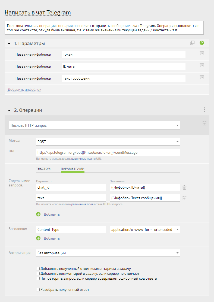
Task: Open the green help question icon
Action: click(202, 43)
